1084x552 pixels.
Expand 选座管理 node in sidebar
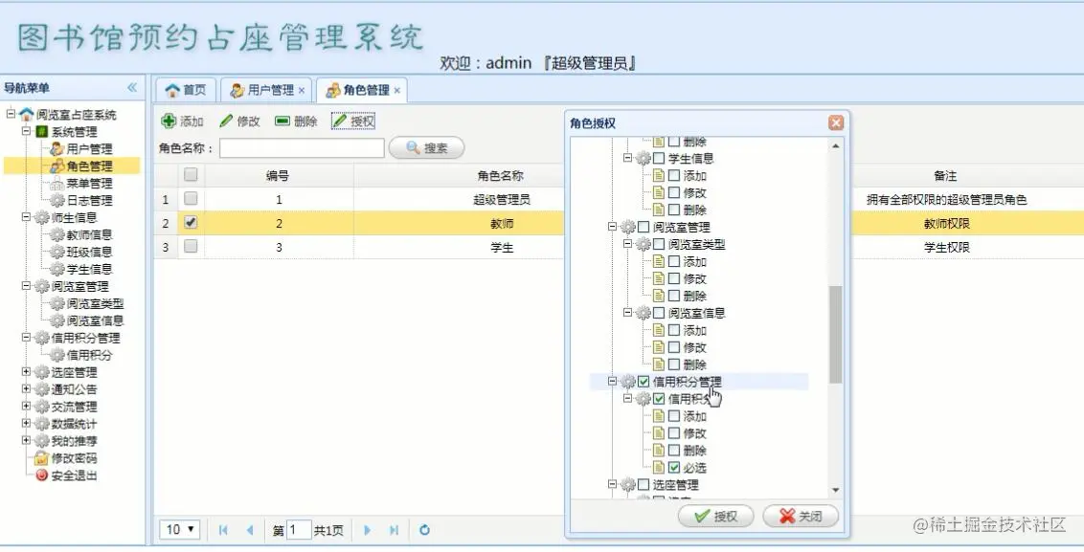point(26,372)
